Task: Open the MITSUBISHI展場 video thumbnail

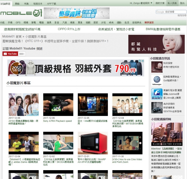Action: 127,105
